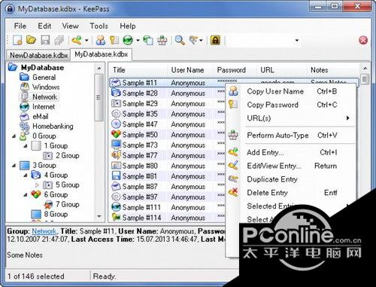This screenshot has width=376, height=287.
Task: Collapse the 4 Group tree node
Action: pos(26,176)
